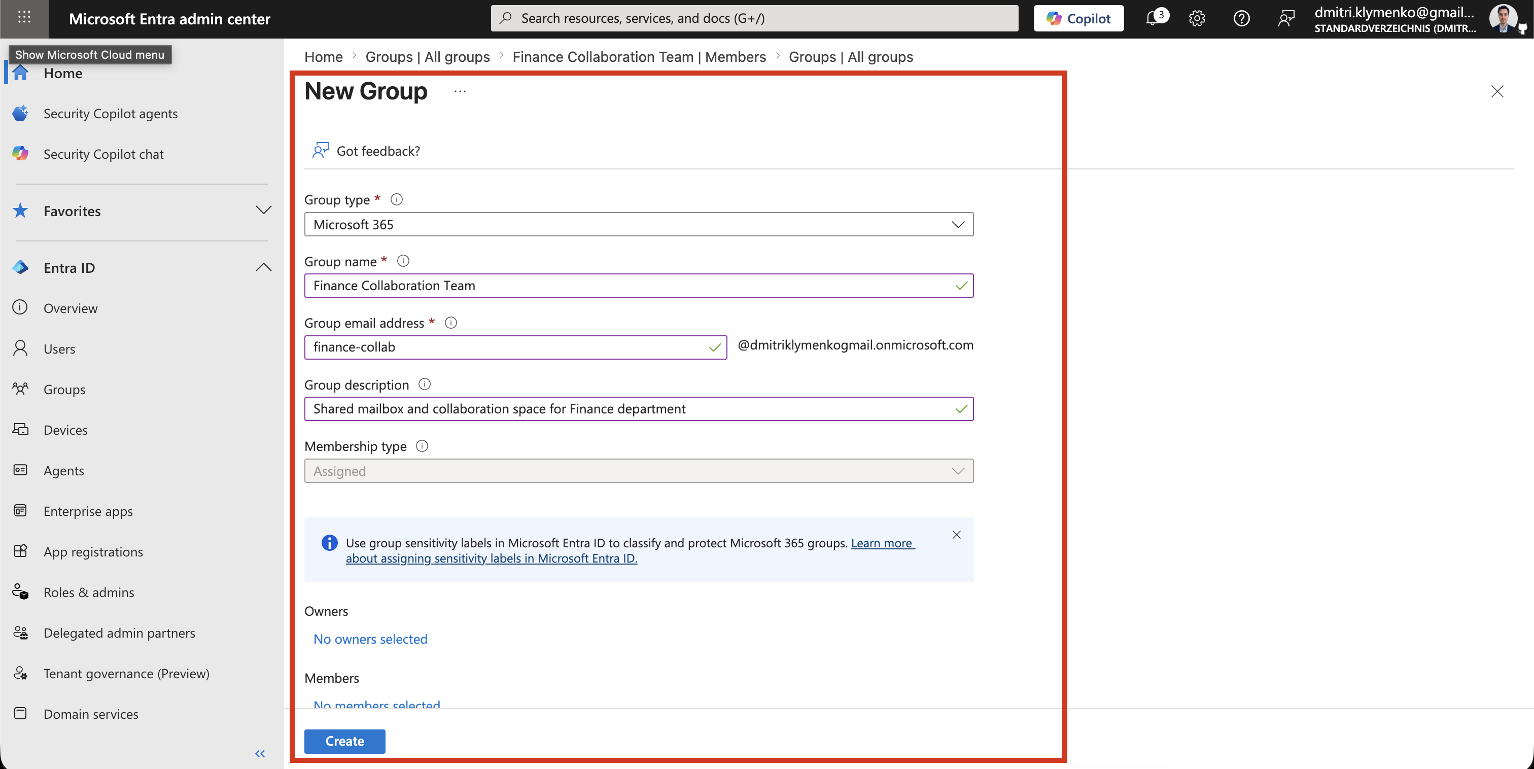Image resolution: width=1534 pixels, height=769 pixels.
Task: Open the account profile avatar
Action: pyautogui.click(x=1503, y=18)
